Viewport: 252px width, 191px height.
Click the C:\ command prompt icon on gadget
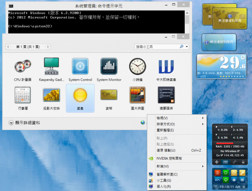click(217, 180)
